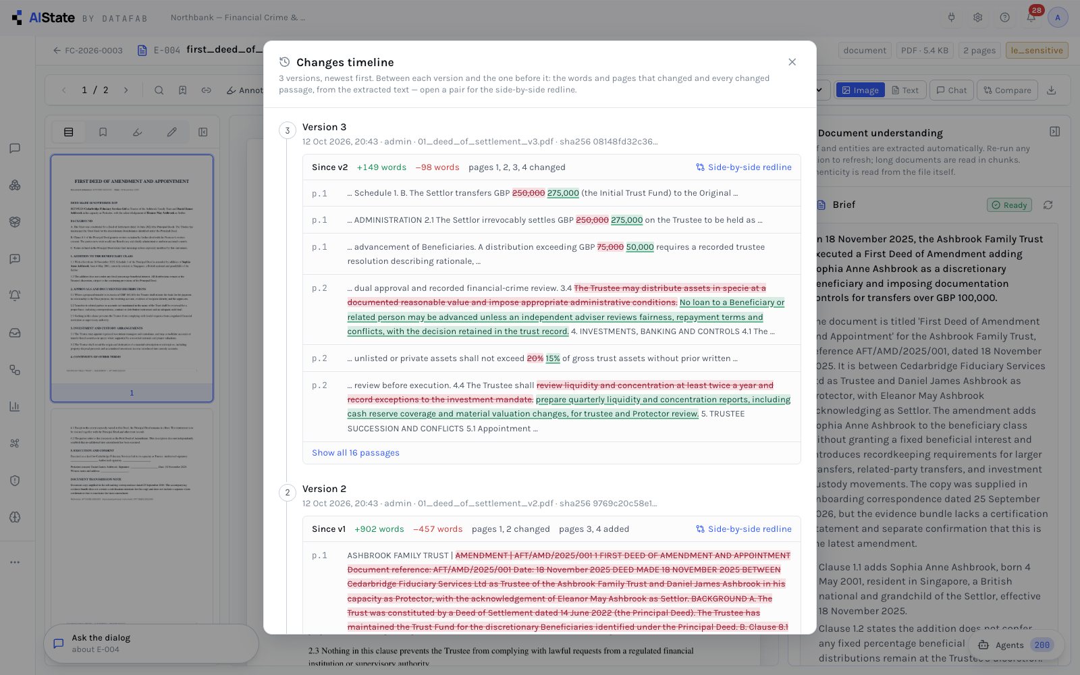Open the help question-mark icon
This screenshot has width=1080, height=675.
pyautogui.click(x=1004, y=18)
